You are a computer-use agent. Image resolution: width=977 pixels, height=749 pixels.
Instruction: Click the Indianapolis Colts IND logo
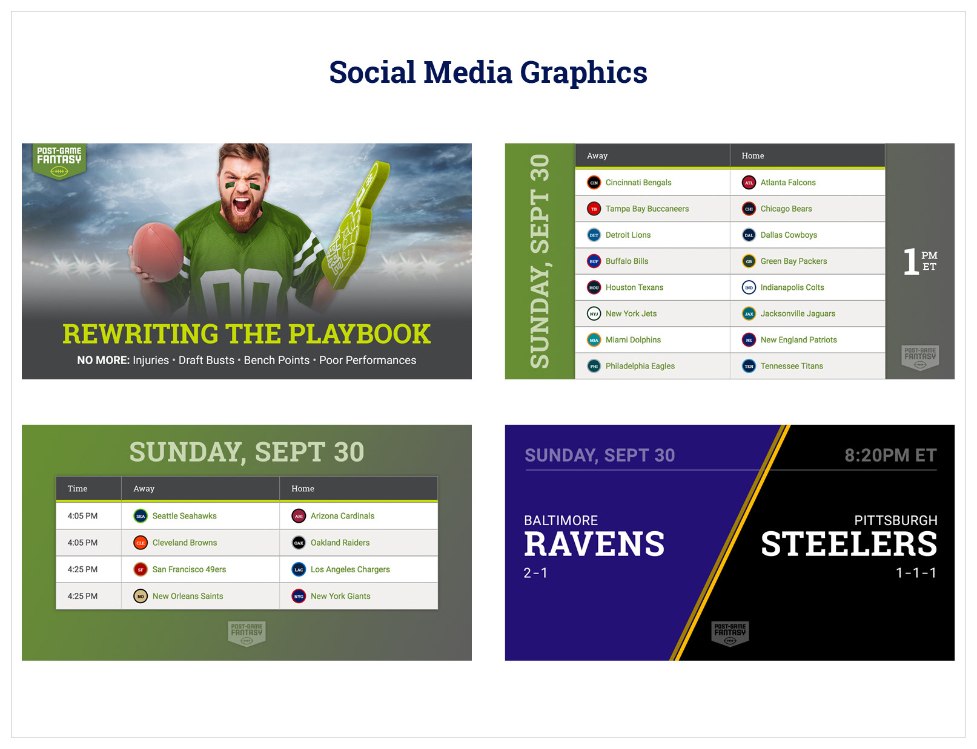[749, 287]
